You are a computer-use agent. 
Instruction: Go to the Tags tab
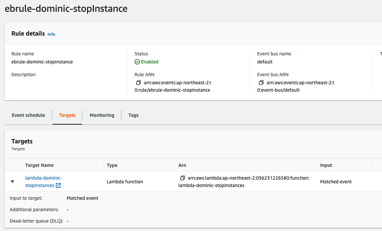(133, 115)
